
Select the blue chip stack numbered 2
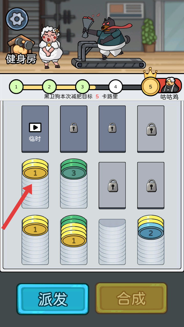[151, 240]
